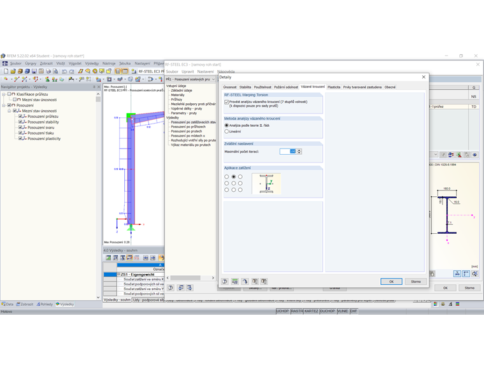
Task: Select 'Analýza podle teorie II. řádu' radio option
Action: [227, 126]
